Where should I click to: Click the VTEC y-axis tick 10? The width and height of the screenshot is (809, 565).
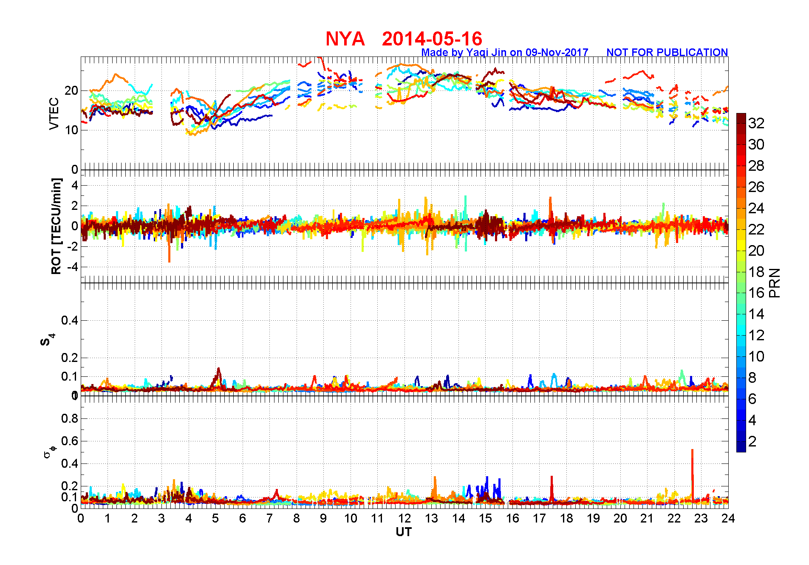point(71,130)
